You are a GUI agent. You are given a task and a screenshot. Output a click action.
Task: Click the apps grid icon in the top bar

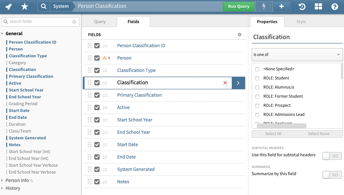click(318, 6)
